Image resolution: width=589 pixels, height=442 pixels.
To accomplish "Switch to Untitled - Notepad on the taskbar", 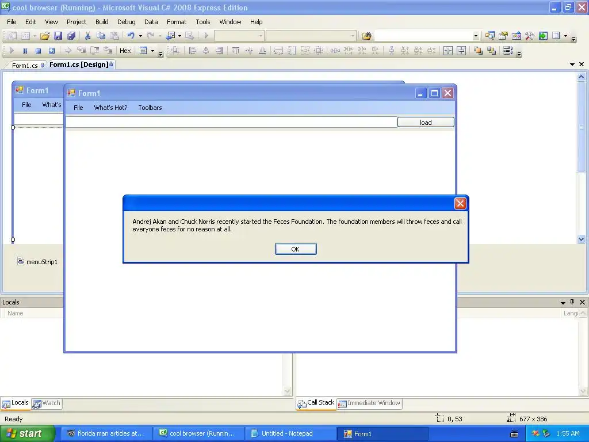I will [290, 434].
